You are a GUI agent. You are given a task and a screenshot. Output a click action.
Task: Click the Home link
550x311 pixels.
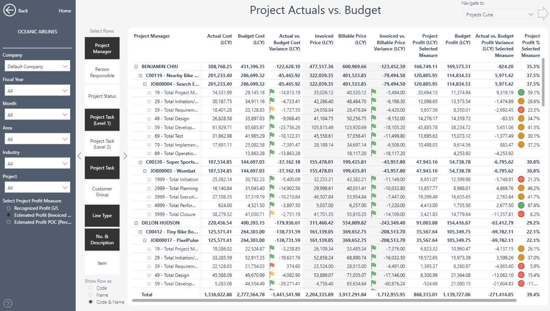[65, 11]
